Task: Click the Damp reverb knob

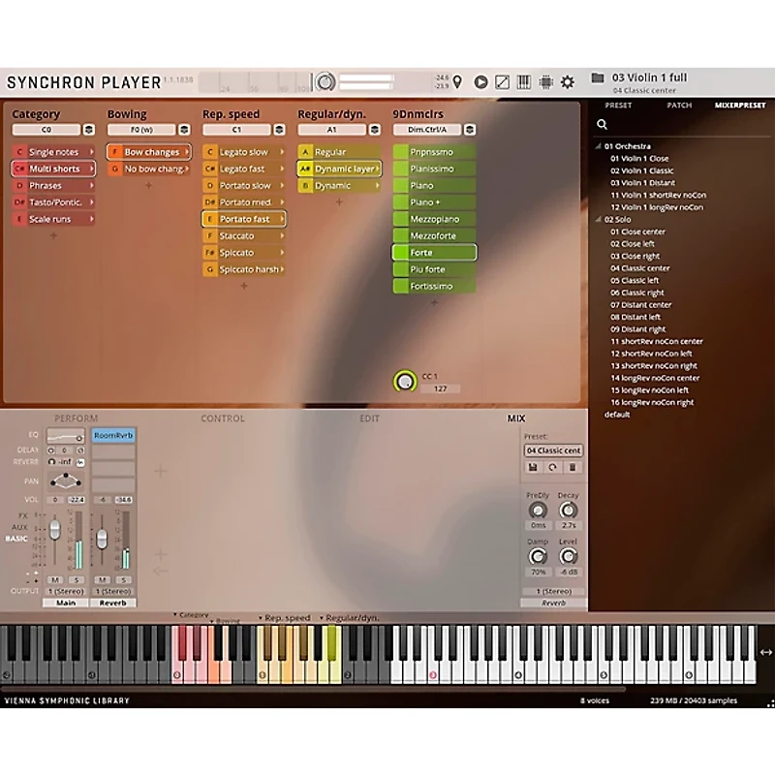Action: (538, 556)
